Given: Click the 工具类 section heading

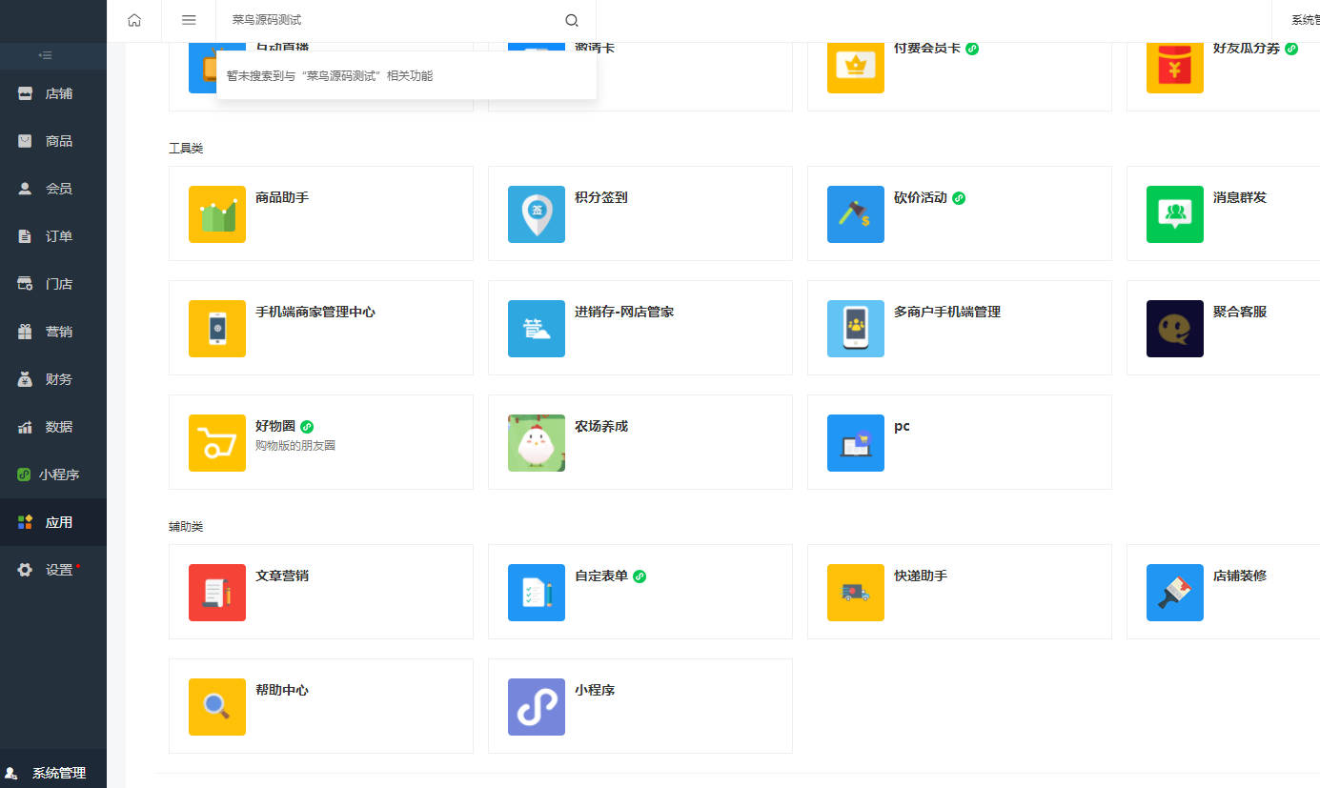Looking at the screenshot, I should click(x=186, y=149).
